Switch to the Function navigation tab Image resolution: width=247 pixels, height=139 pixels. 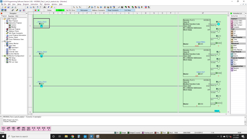11,16
